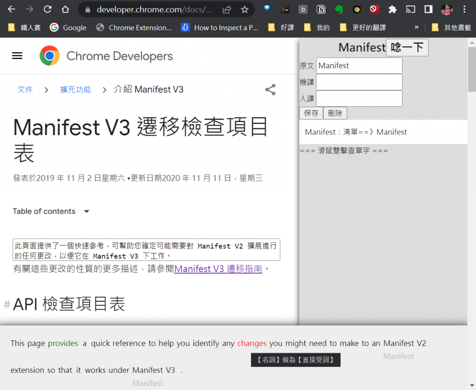The image size is (476, 390).
Task: Click the page's vertical scrollbar thumb
Action: 472,69
